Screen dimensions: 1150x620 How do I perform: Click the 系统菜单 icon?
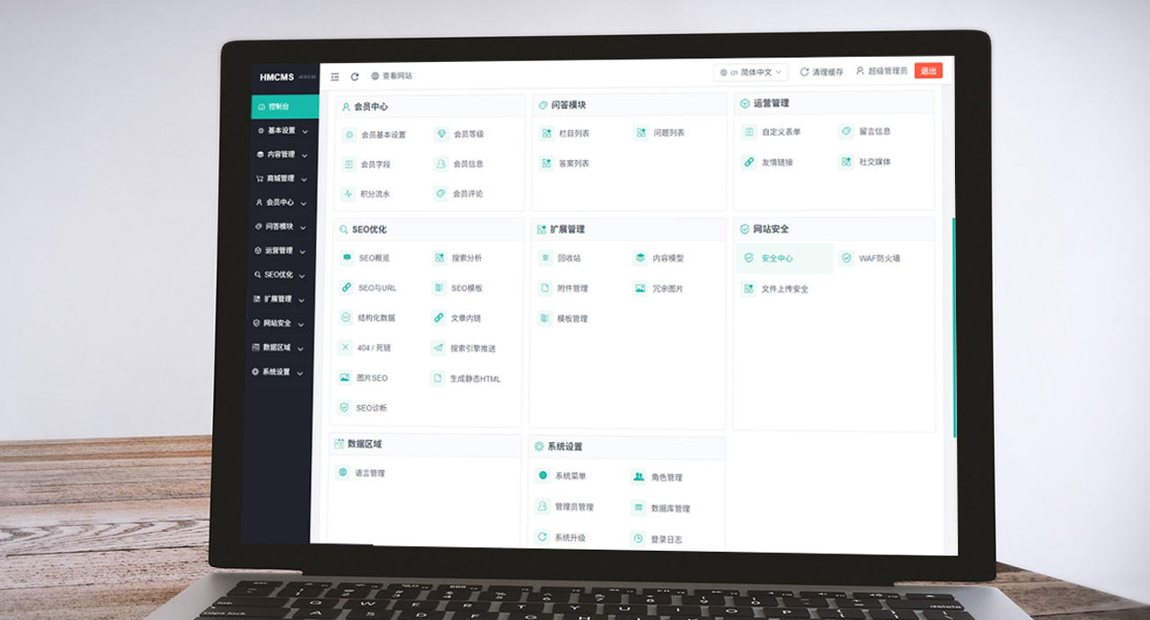click(x=543, y=475)
